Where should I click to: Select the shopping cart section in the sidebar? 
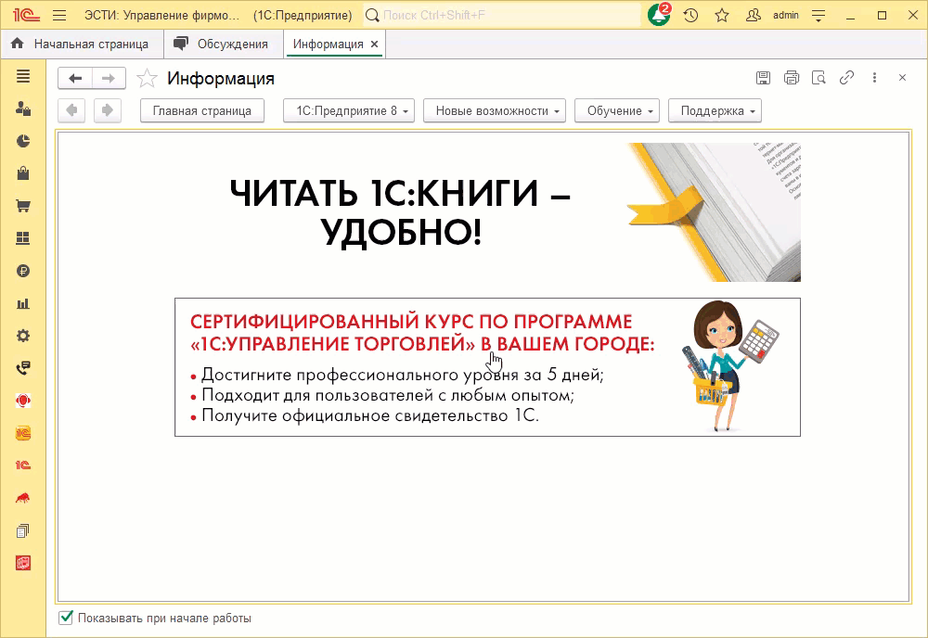click(x=22, y=206)
